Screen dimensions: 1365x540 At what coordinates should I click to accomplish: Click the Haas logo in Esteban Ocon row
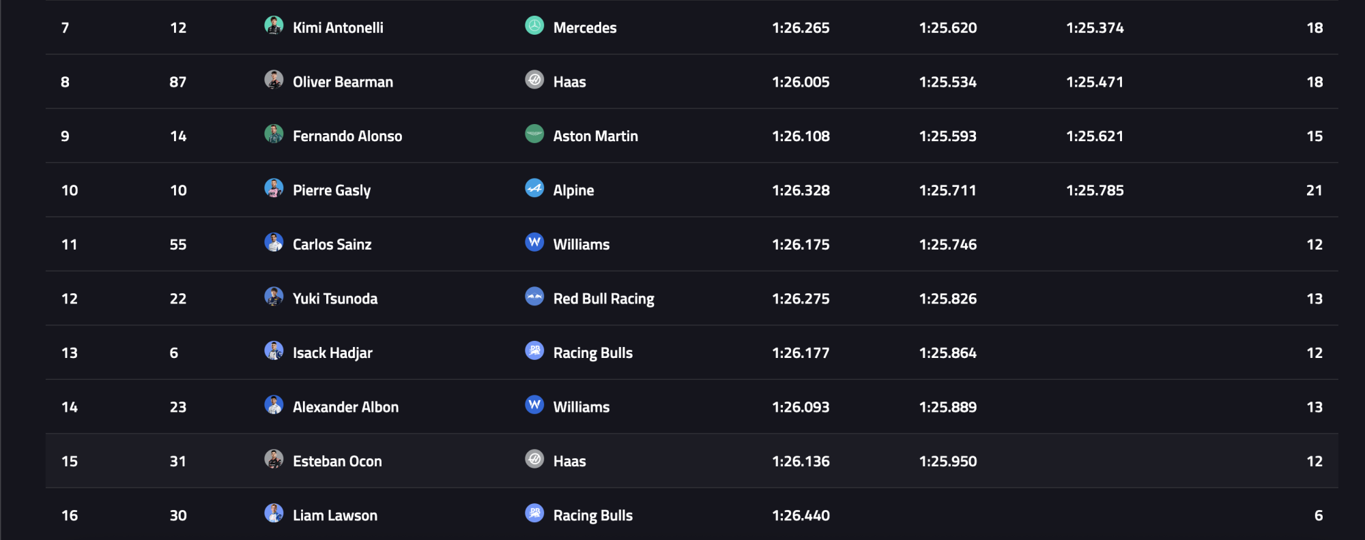tap(534, 460)
